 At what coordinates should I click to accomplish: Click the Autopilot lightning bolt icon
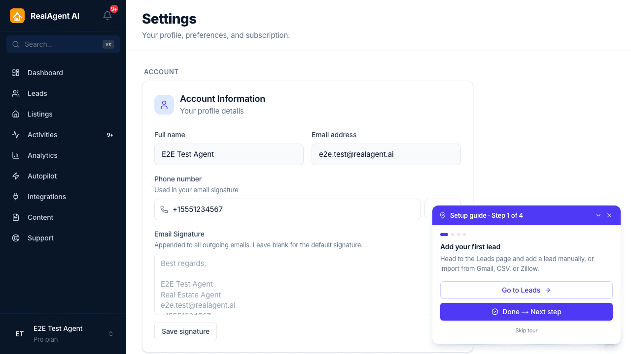tap(16, 176)
